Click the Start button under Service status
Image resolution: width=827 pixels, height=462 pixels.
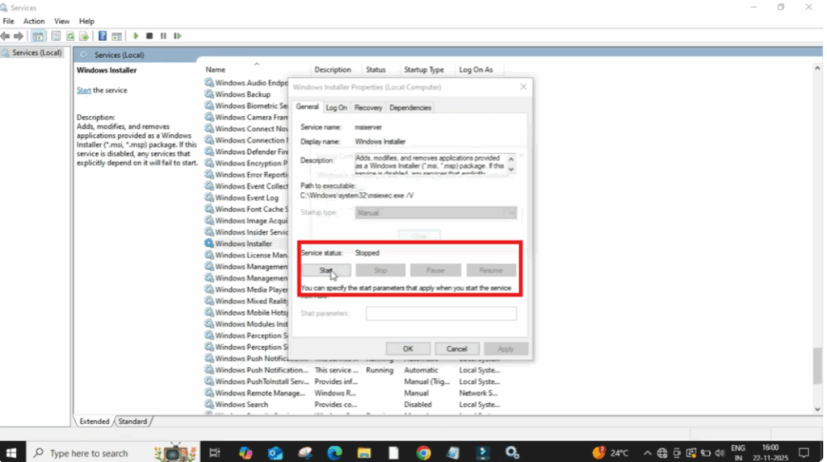pos(326,270)
